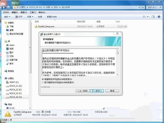Open the WIN7 (C:) drive icon
Viewport: 164px width, 123px height.
pyautogui.click(x=8, y=82)
